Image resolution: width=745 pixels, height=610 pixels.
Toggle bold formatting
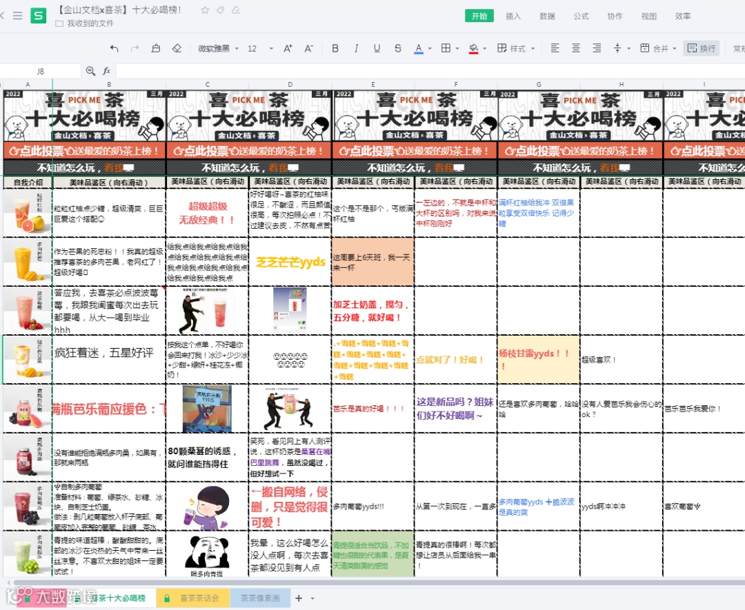(335, 48)
